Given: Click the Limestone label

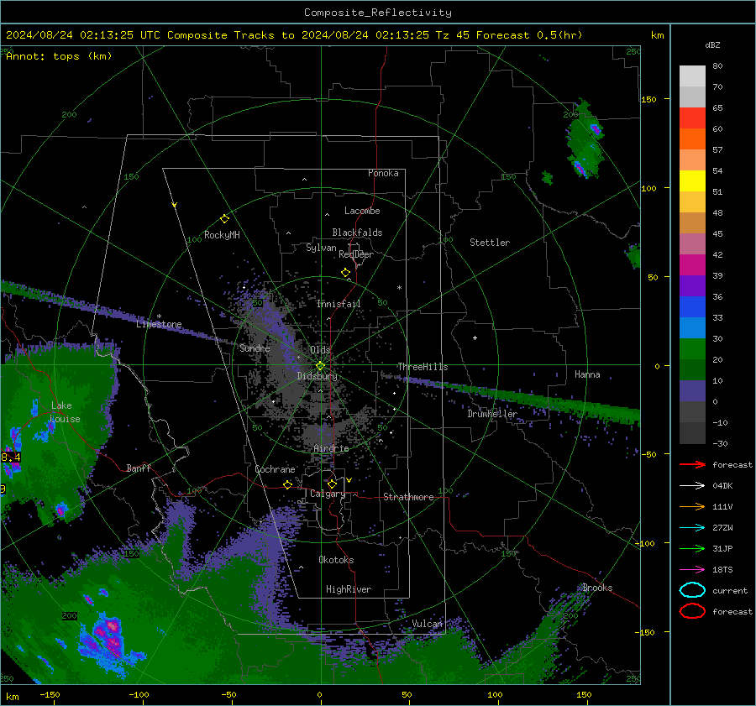Looking at the screenshot, I should tap(159, 324).
